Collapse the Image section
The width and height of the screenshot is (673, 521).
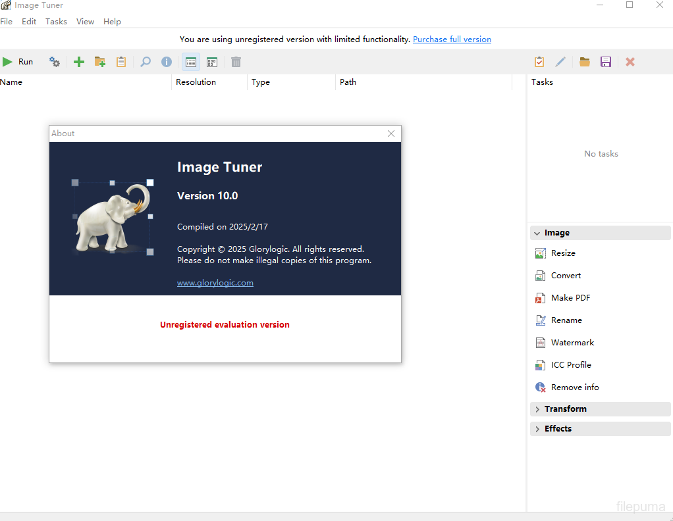pyautogui.click(x=601, y=233)
